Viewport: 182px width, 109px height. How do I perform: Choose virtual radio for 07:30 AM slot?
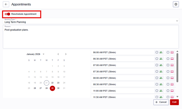click(x=168, y=72)
